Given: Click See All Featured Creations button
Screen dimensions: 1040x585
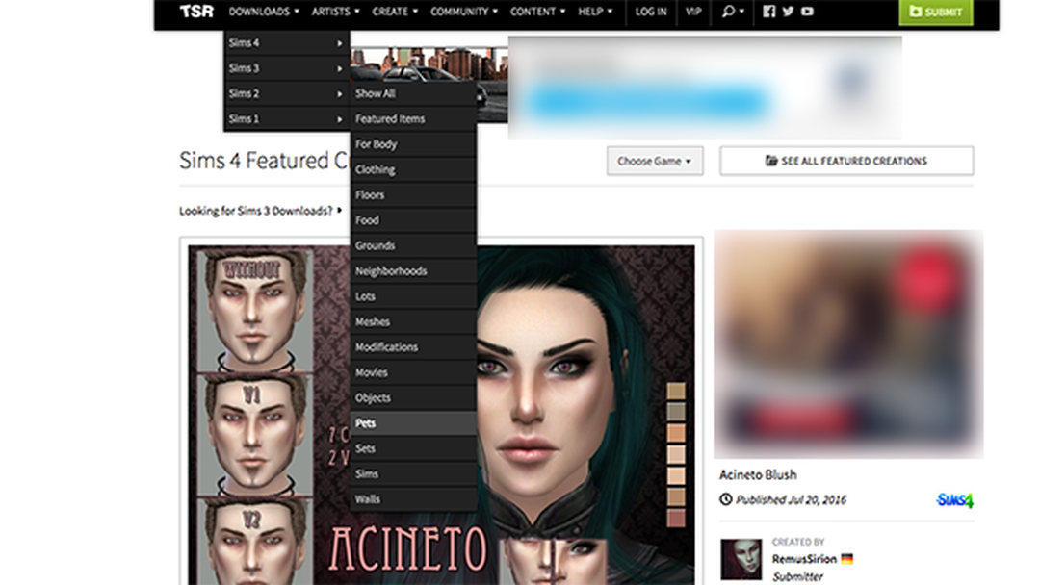Looking at the screenshot, I should coord(846,161).
